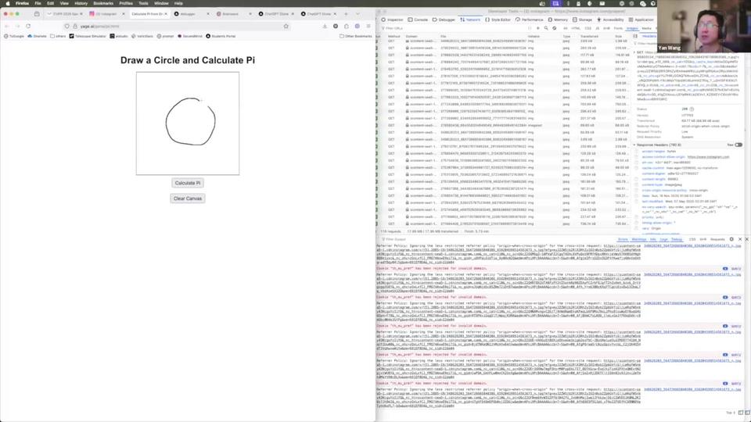Click the status help icon next to 200
The width and height of the screenshot is (751, 422).
click(692, 109)
